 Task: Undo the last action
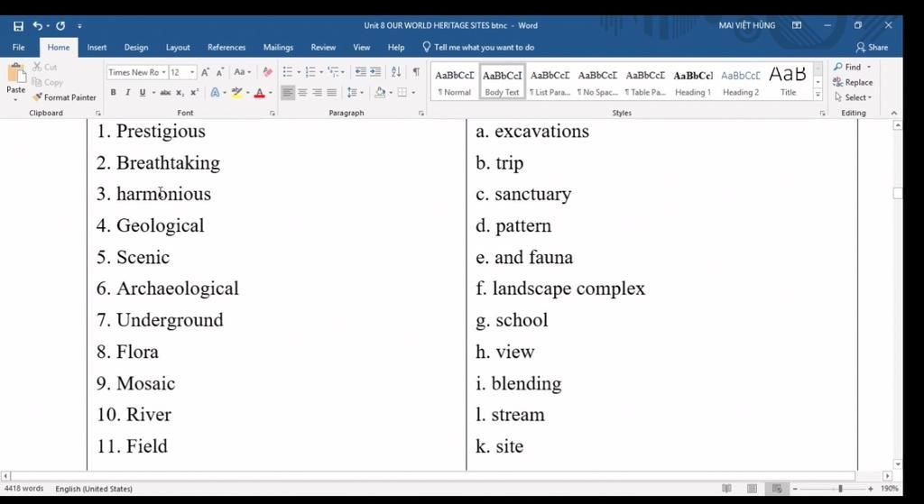coord(37,26)
